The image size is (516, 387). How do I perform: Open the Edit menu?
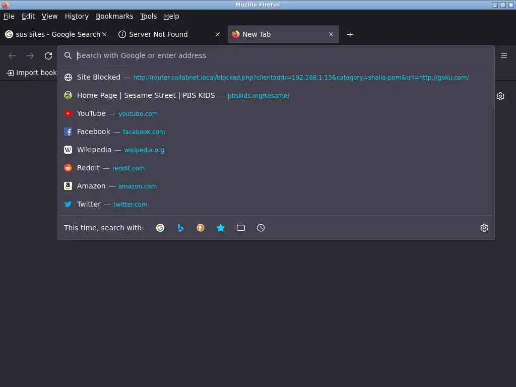click(x=28, y=16)
